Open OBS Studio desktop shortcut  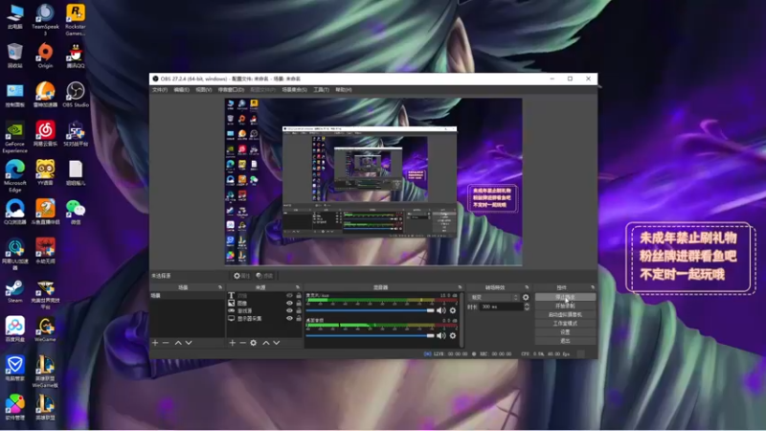76,95
